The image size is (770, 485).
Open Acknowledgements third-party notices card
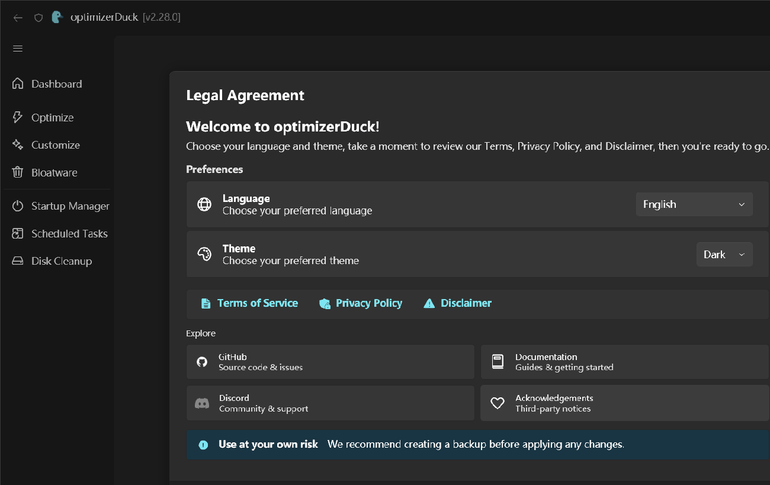pos(625,403)
